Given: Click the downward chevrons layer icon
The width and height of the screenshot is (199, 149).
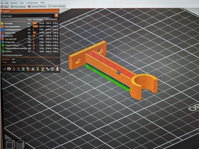Looking at the screenshot, I should coord(18,69).
